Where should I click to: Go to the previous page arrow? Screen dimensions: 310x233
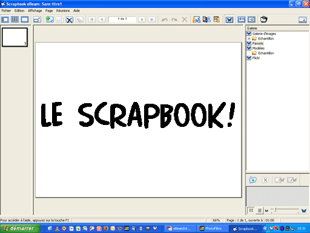point(102,19)
